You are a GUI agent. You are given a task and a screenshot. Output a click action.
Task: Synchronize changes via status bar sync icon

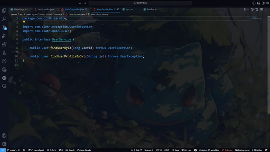(x=19, y=150)
